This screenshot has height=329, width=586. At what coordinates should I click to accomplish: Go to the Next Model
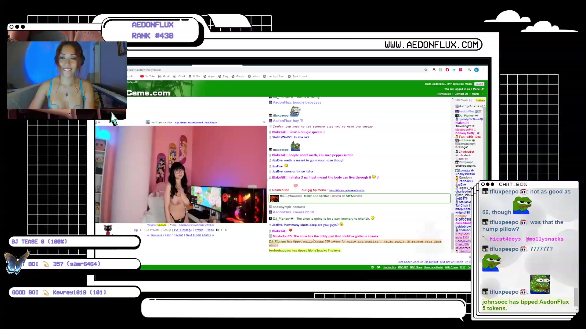point(194,235)
